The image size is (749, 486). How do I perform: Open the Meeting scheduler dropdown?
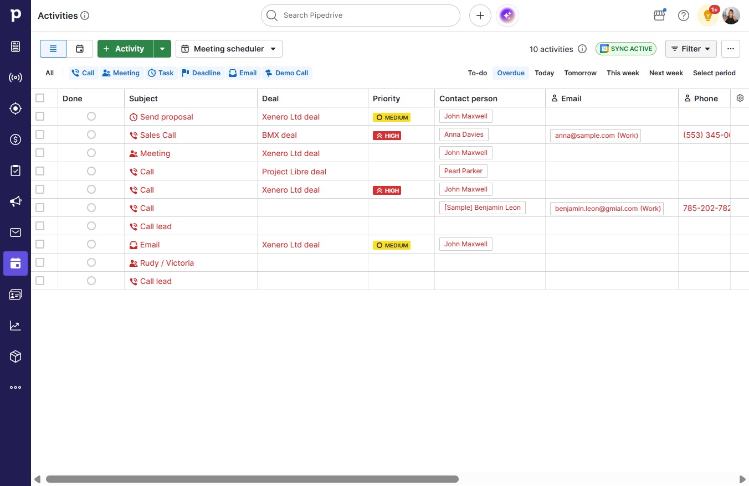coord(229,49)
